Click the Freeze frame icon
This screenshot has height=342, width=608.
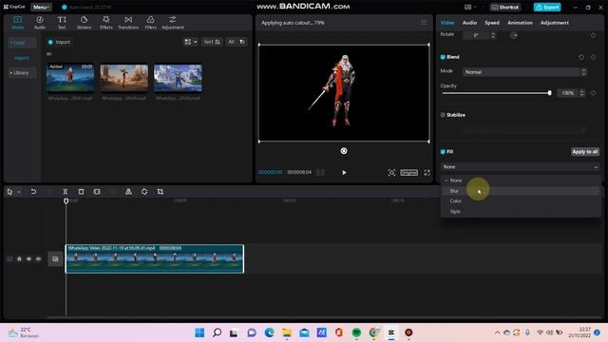(x=97, y=192)
